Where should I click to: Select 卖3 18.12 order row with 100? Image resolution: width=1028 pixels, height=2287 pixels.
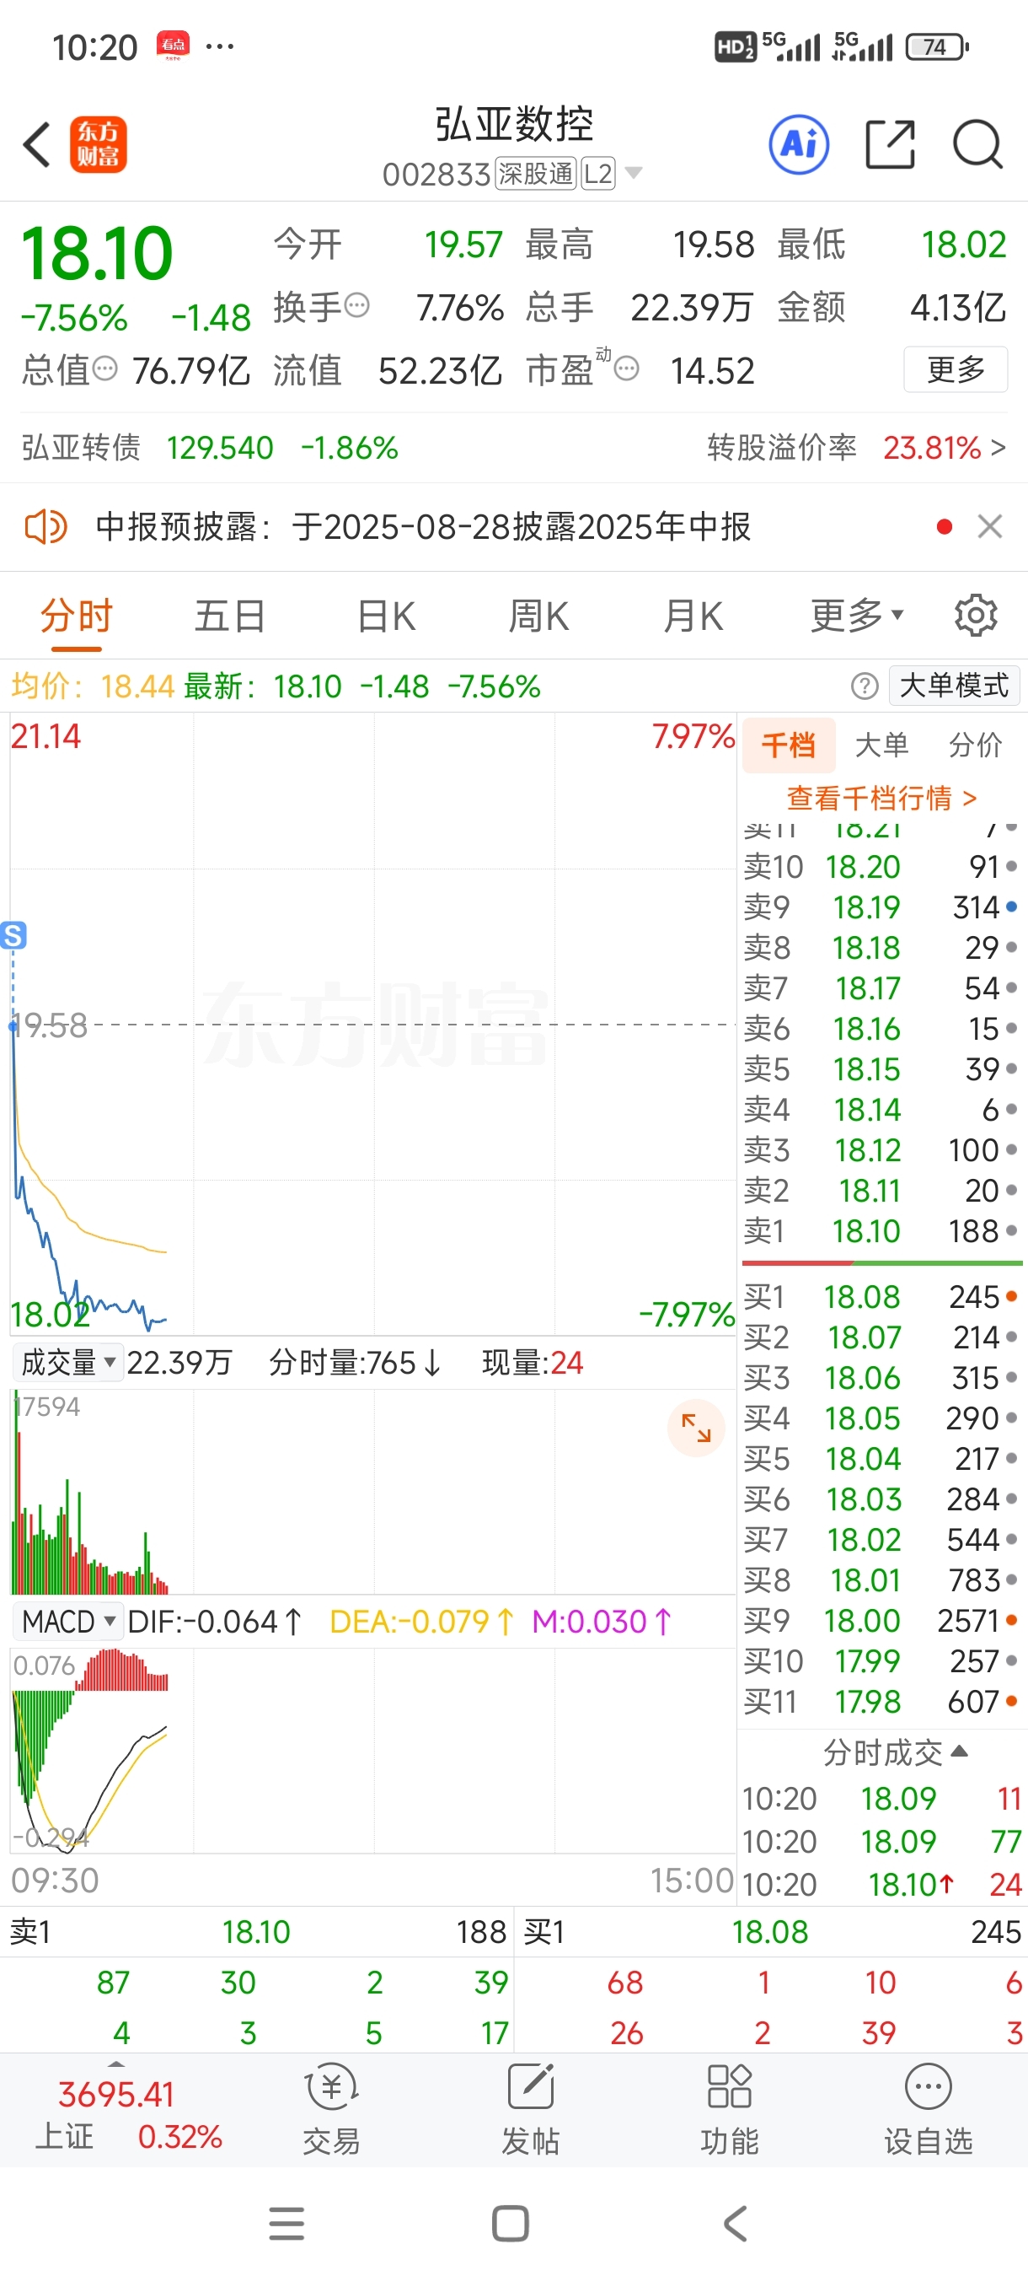point(881,1149)
